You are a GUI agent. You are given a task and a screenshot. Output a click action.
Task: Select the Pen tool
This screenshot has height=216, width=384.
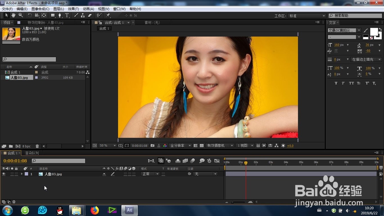point(60,15)
